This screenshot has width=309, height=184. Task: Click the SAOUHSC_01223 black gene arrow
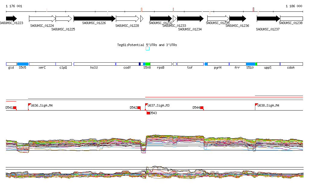11,19
